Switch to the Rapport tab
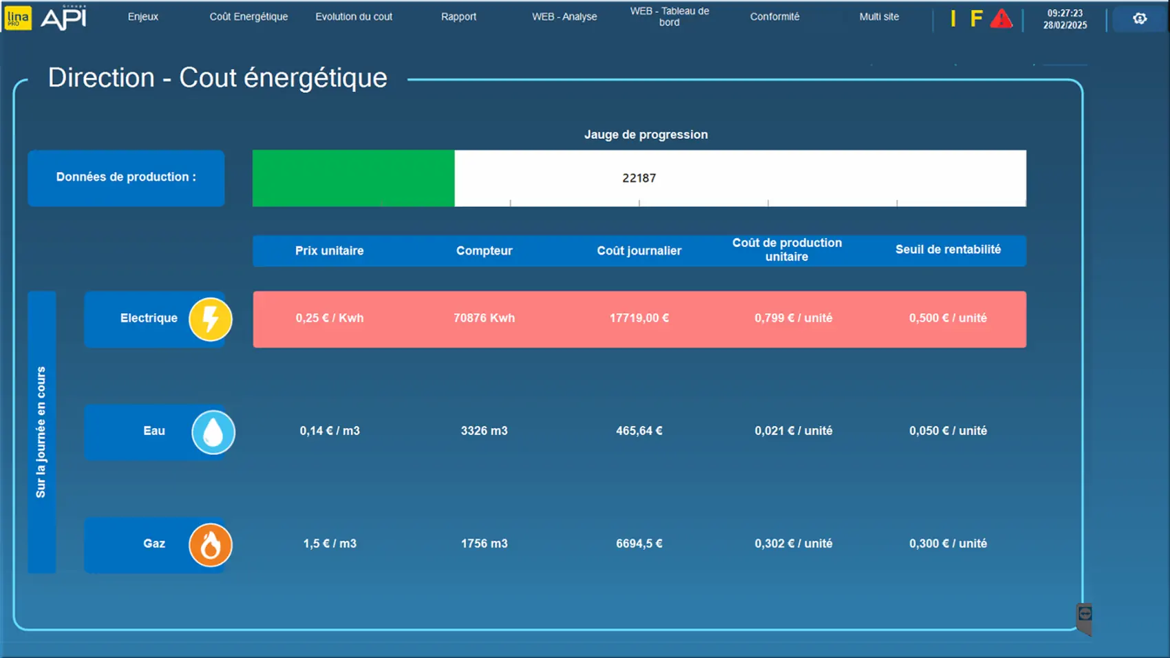1170x658 pixels. click(x=458, y=17)
